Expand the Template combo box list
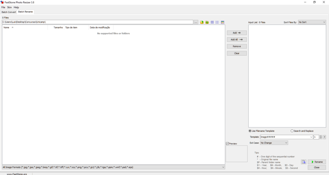Screen dimensions: 329x175 311,137
